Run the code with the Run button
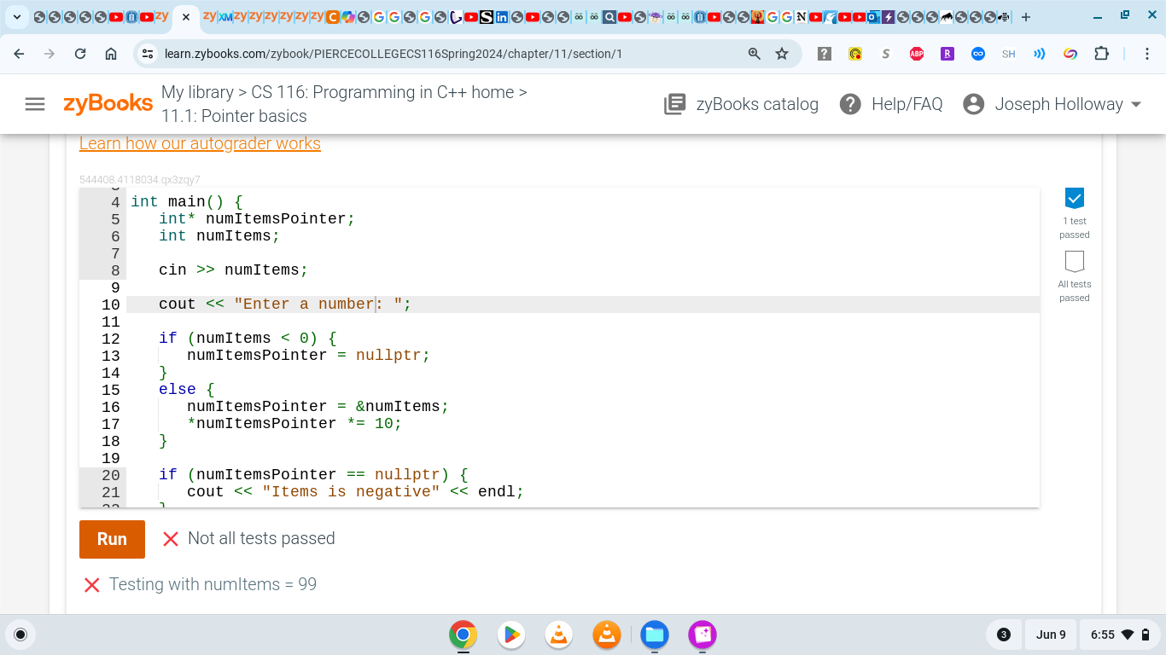 tap(112, 539)
